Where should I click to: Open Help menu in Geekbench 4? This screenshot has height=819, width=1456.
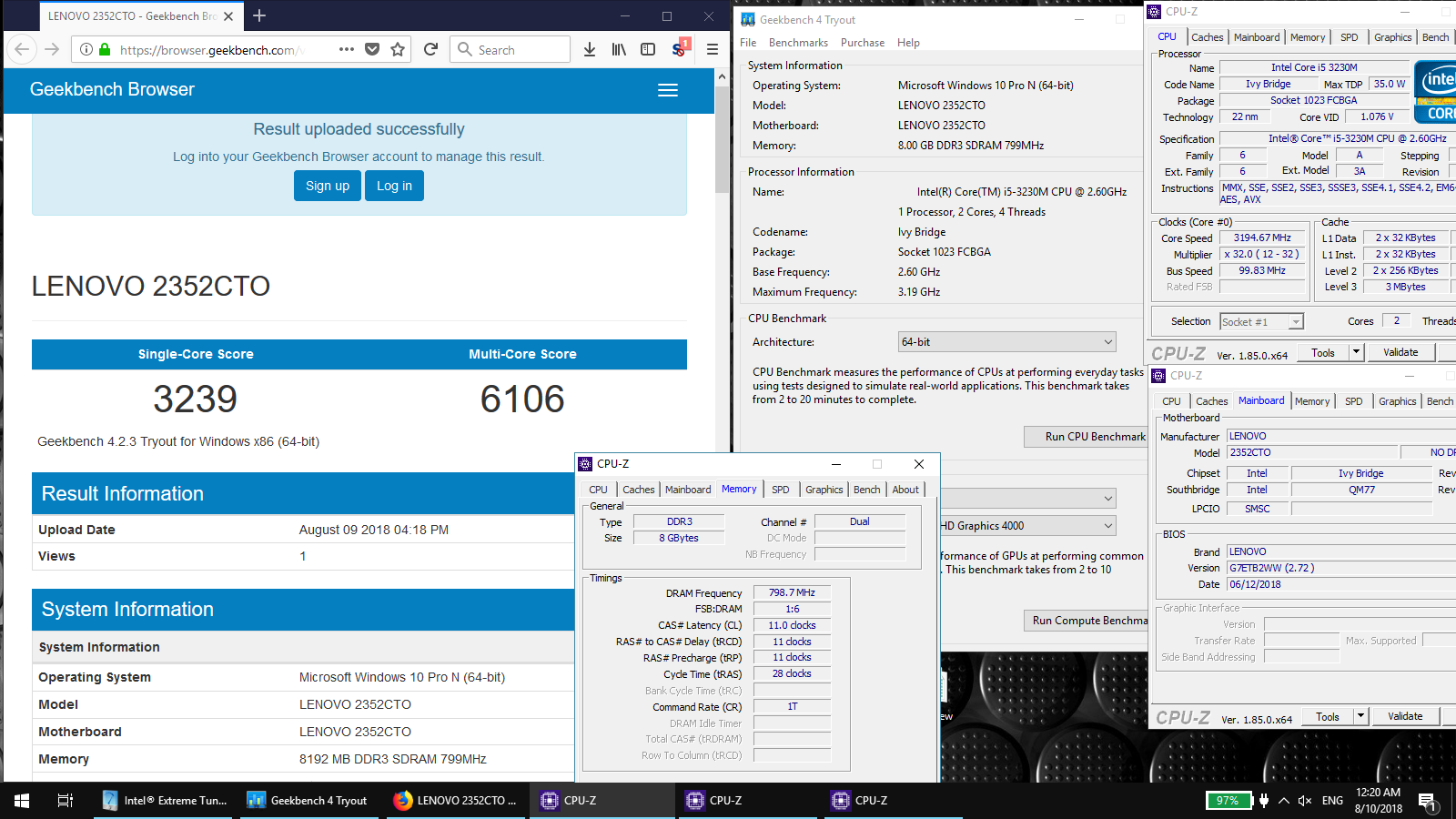tap(908, 43)
